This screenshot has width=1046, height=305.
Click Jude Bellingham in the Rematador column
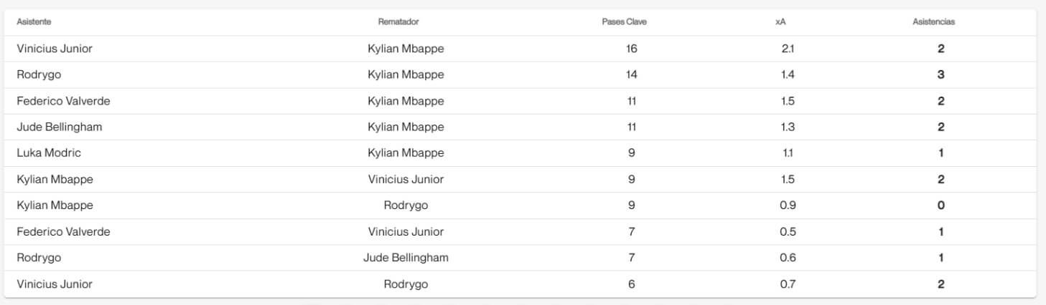tap(406, 258)
